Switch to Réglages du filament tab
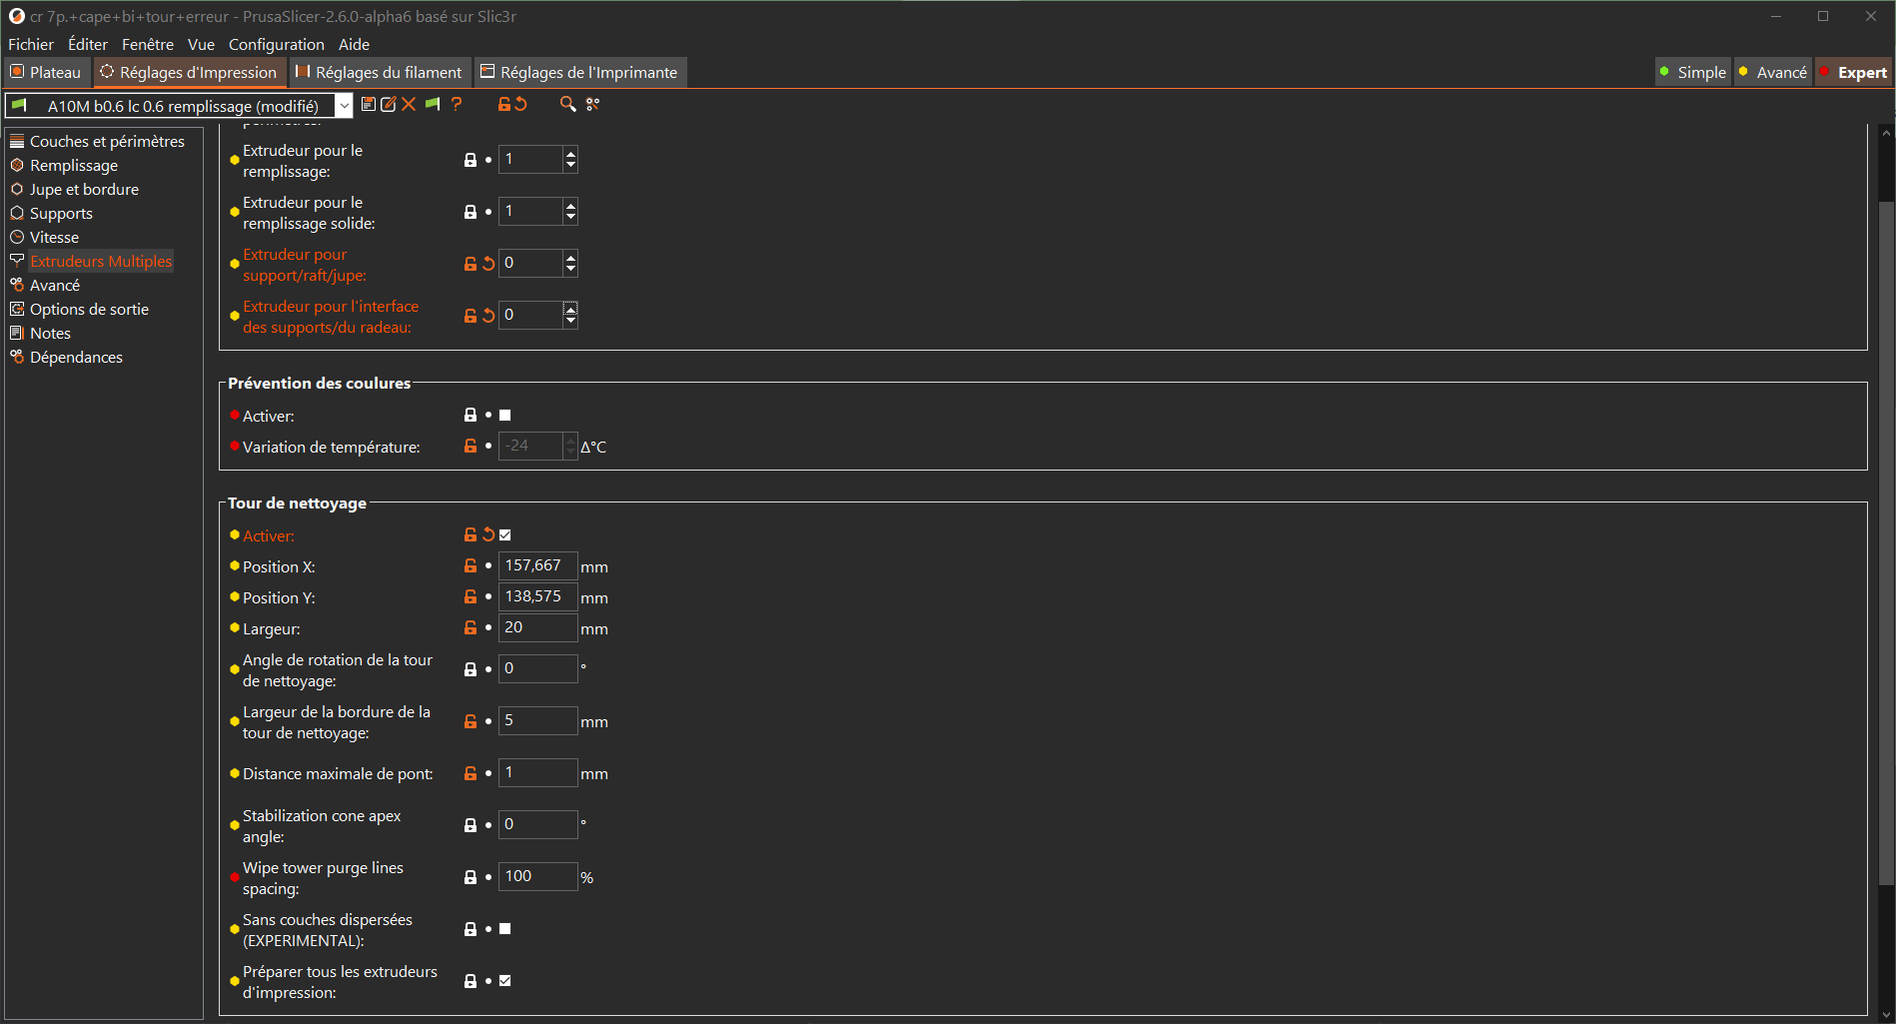The image size is (1896, 1024). pyautogui.click(x=379, y=71)
